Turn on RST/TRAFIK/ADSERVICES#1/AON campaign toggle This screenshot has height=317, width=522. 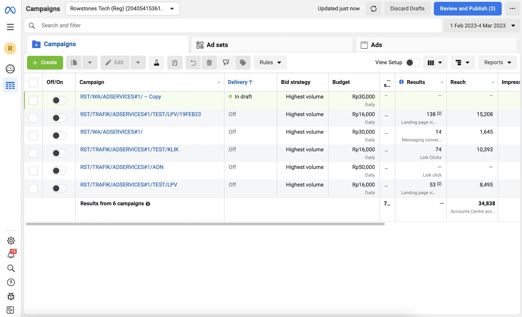[59, 171]
